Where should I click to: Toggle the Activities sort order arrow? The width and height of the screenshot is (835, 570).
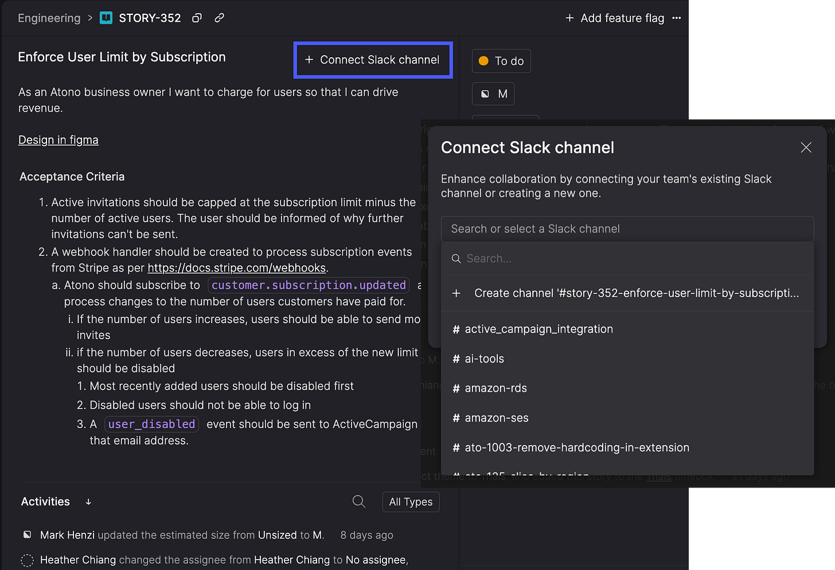click(88, 502)
